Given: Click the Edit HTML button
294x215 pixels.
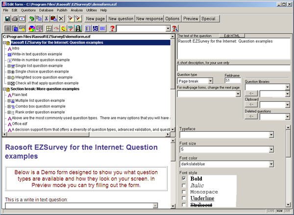Looking at the screenshot, I should (232, 36).
